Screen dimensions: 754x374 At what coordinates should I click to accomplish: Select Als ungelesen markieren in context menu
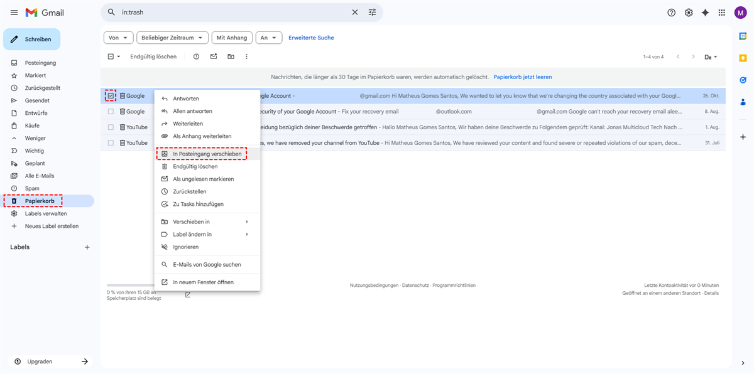click(x=203, y=179)
